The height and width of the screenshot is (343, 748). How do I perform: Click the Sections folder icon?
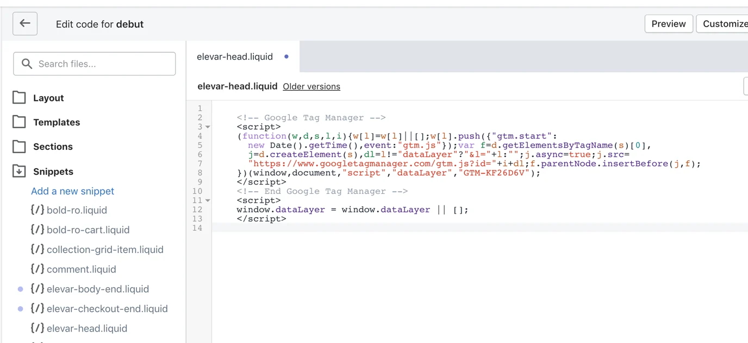pyautogui.click(x=19, y=147)
